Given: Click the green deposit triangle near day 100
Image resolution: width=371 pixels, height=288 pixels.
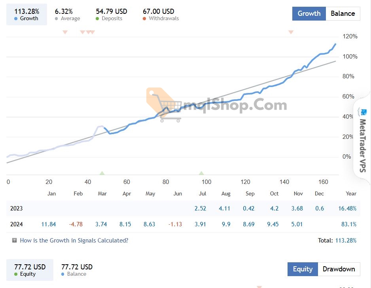Looking at the screenshot, I should point(201,173).
